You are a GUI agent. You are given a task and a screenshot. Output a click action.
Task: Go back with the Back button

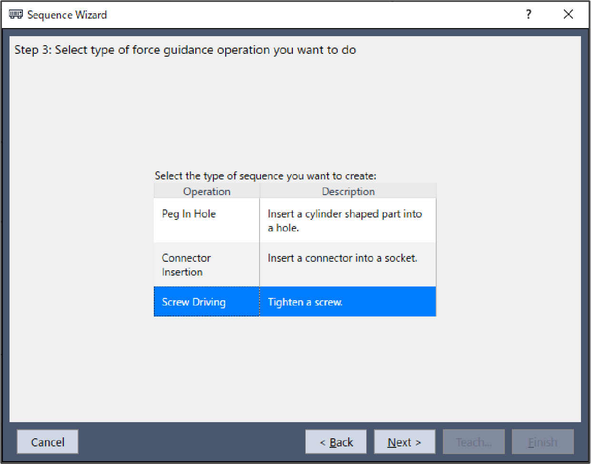(336, 442)
